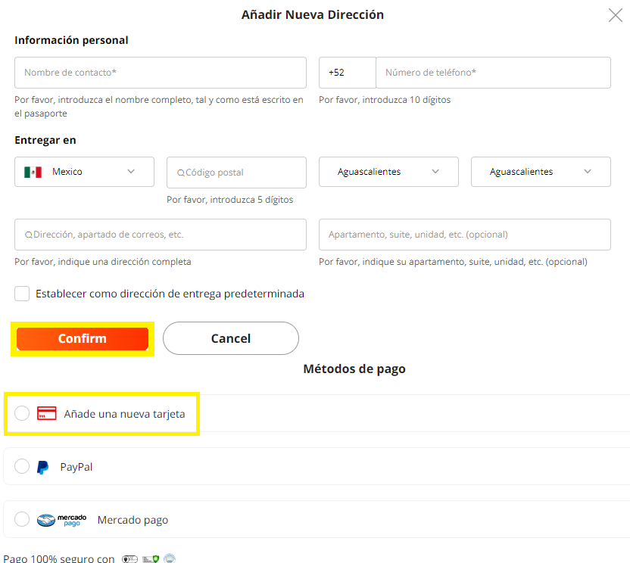The width and height of the screenshot is (630, 563).
Task: Click the Apartamento, suite, unidad field
Action: pyautogui.click(x=464, y=235)
